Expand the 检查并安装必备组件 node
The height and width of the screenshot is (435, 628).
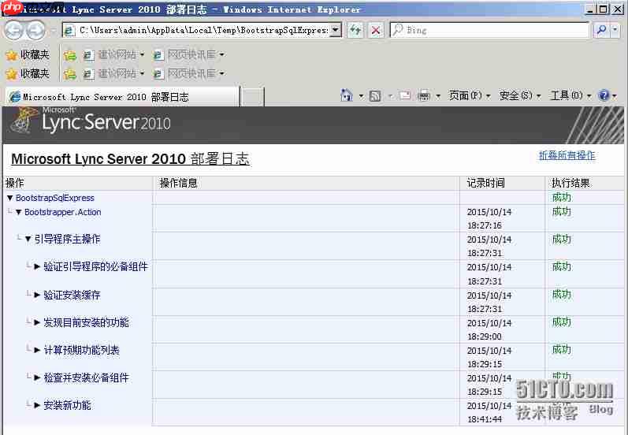37,377
